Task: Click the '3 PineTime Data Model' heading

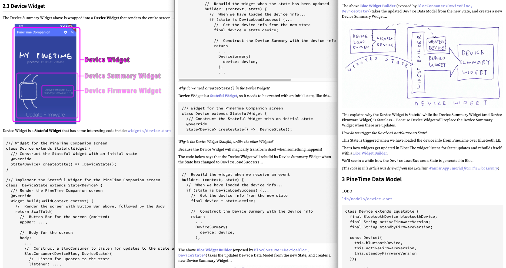Action: point(372,179)
